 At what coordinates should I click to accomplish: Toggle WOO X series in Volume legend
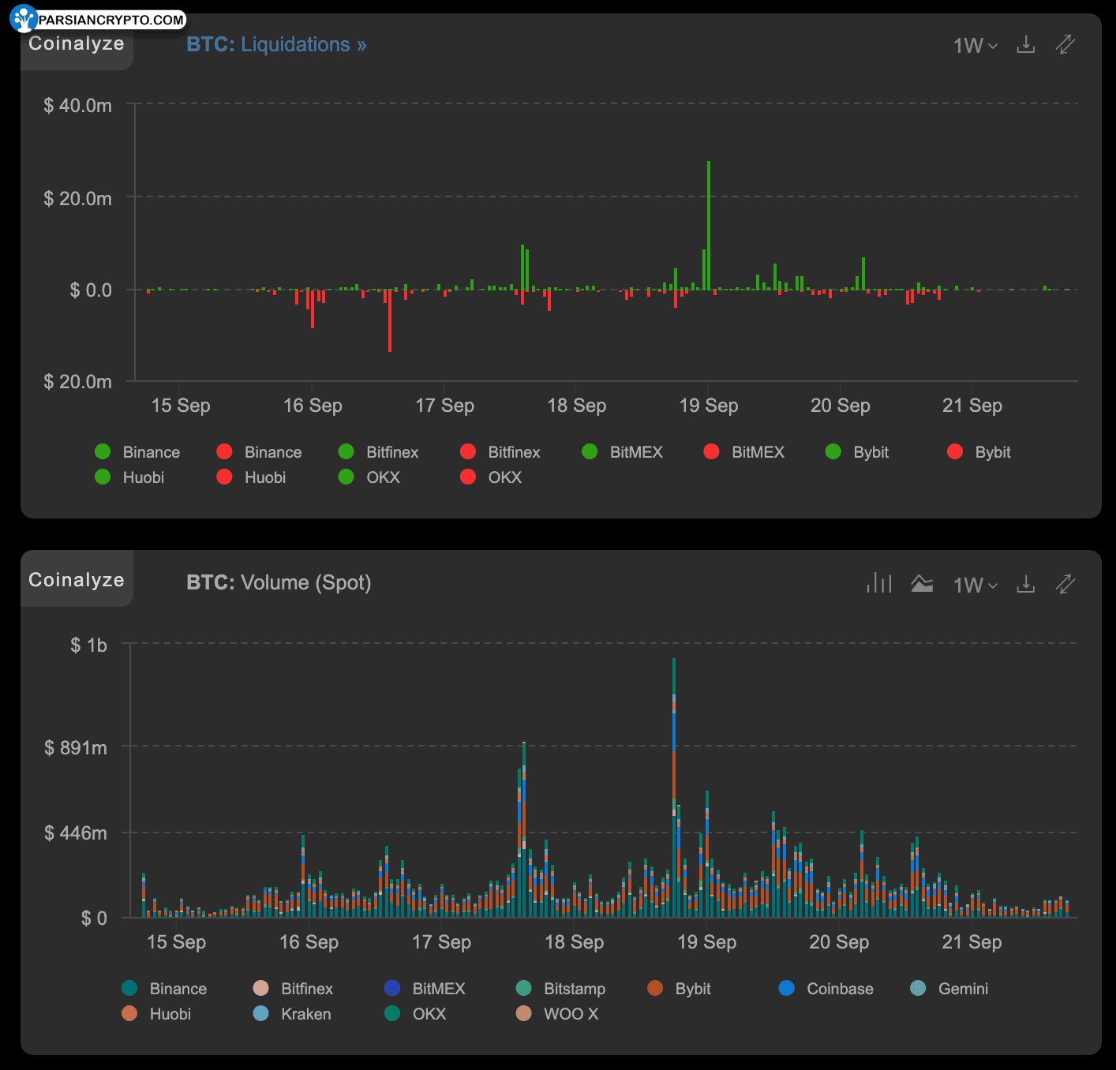(556, 1014)
